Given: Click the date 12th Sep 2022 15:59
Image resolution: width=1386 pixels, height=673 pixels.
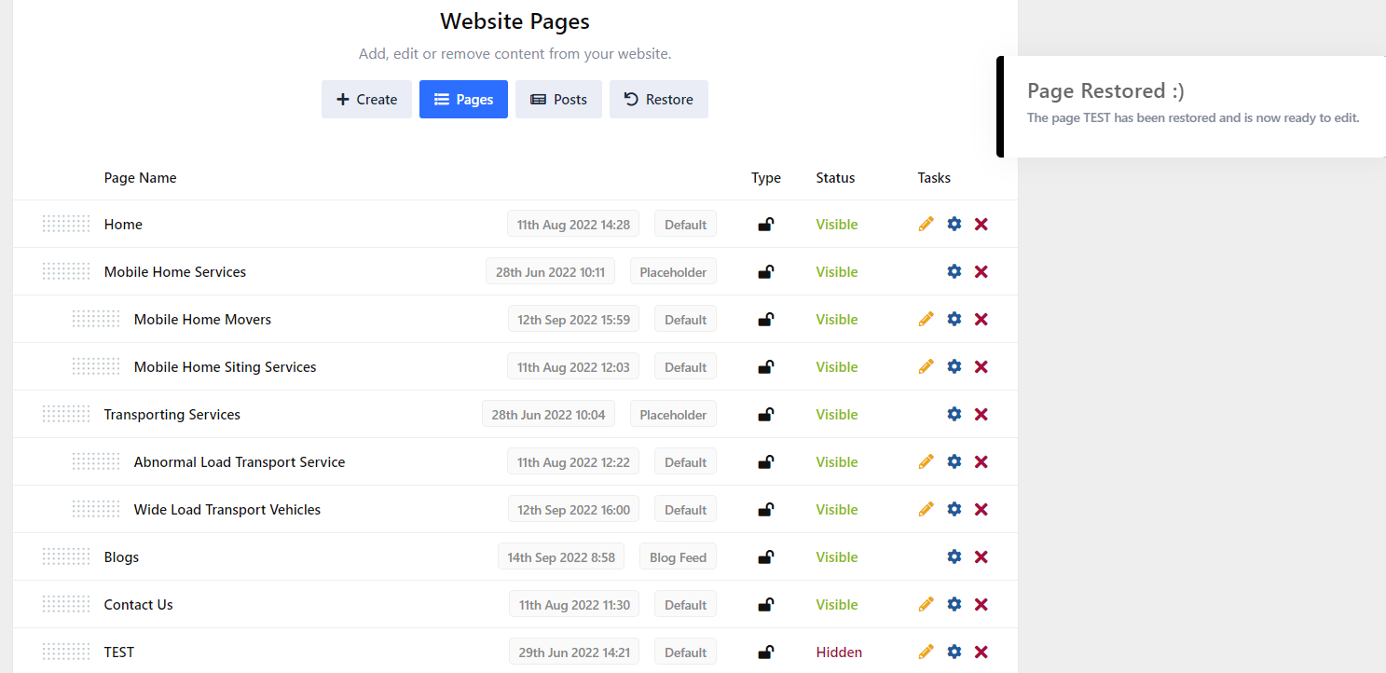Looking at the screenshot, I should [573, 320].
